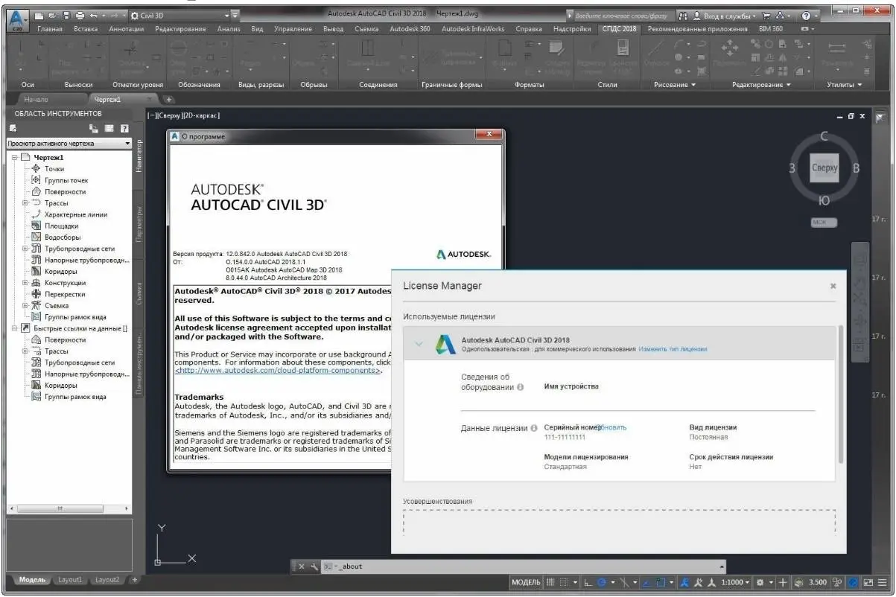This screenshot has height=597, width=896.
Task: Select Быстрые ссылки на данные tree item
Action: pyautogui.click(x=80, y=328)
